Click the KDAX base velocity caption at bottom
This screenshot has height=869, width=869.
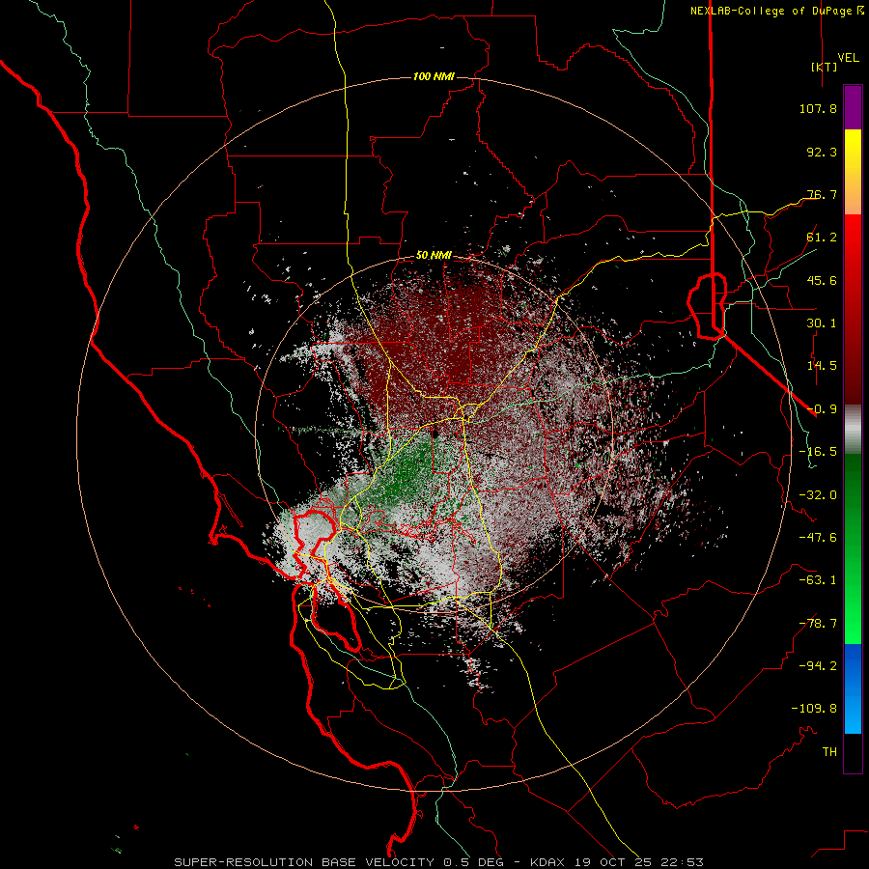pos(438,862)
